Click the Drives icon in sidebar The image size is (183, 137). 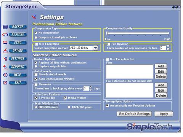(5, 51)
